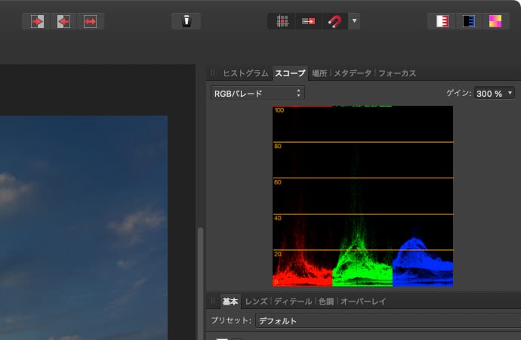The width and height of the screenshot is (521, 340).
Task: Click the red arrow icon beside grid
Action: click(308, 21)
